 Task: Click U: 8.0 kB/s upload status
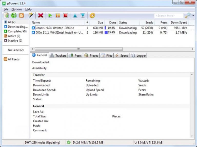tap(148, 142)
